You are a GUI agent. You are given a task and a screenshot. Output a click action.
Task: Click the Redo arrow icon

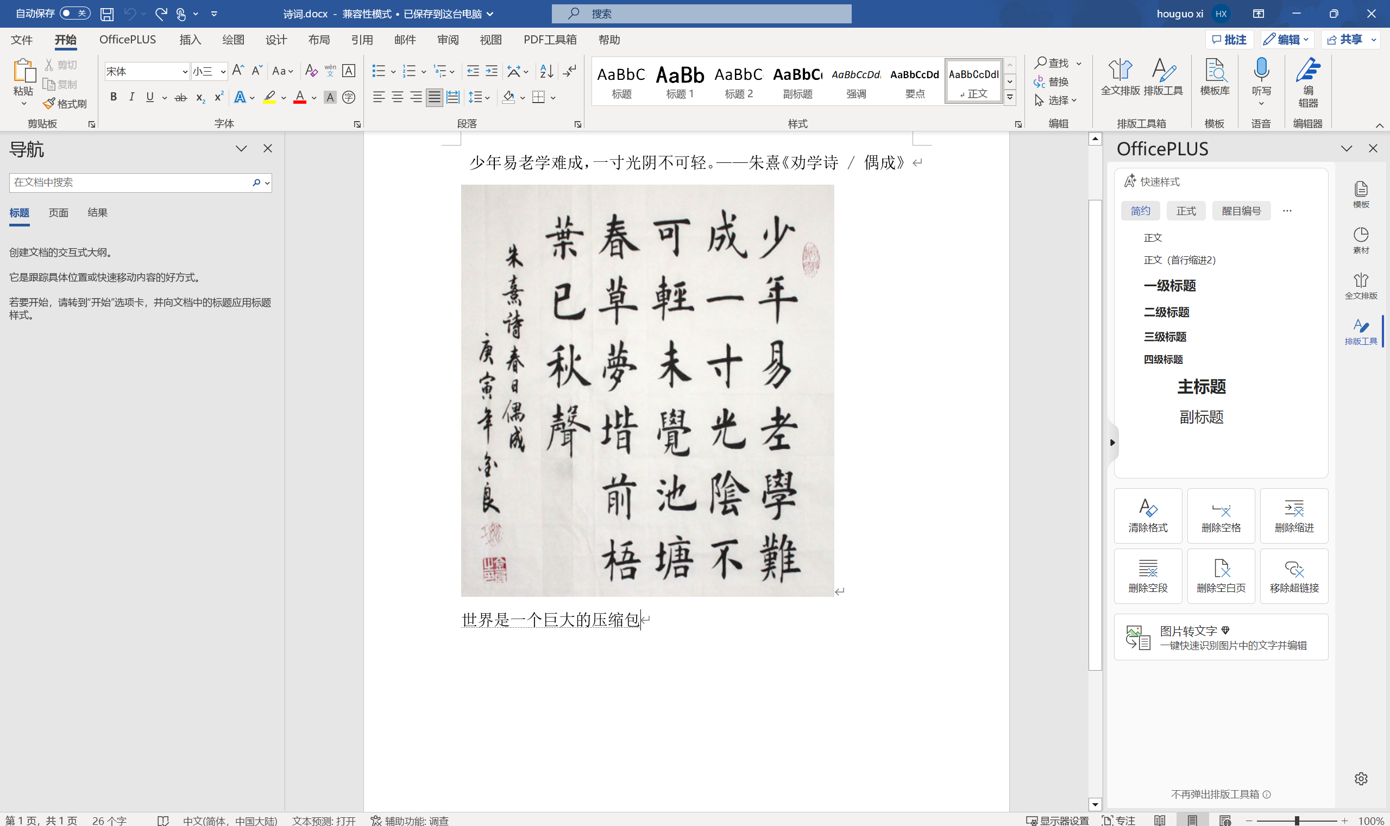pos(161,14)
